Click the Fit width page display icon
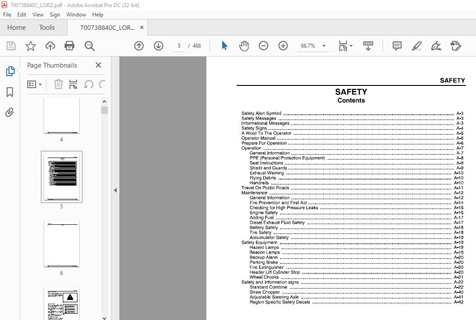This screenshot has height=320, width=476. (343, 46)
